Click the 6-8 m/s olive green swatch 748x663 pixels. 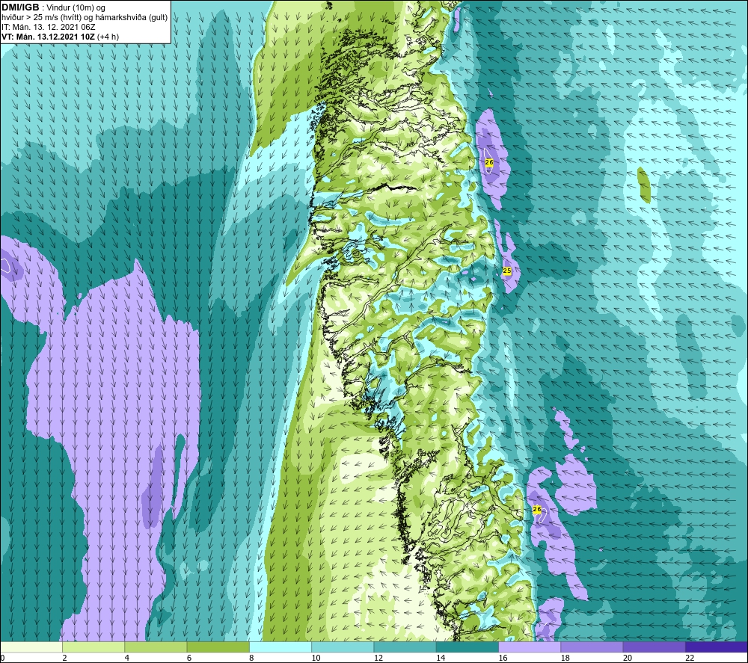coord(218,647)
